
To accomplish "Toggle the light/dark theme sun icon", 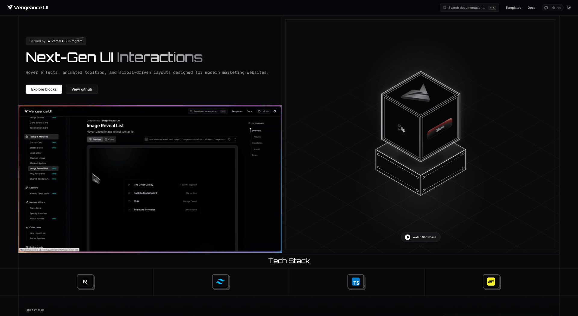I will coord(569,8).
